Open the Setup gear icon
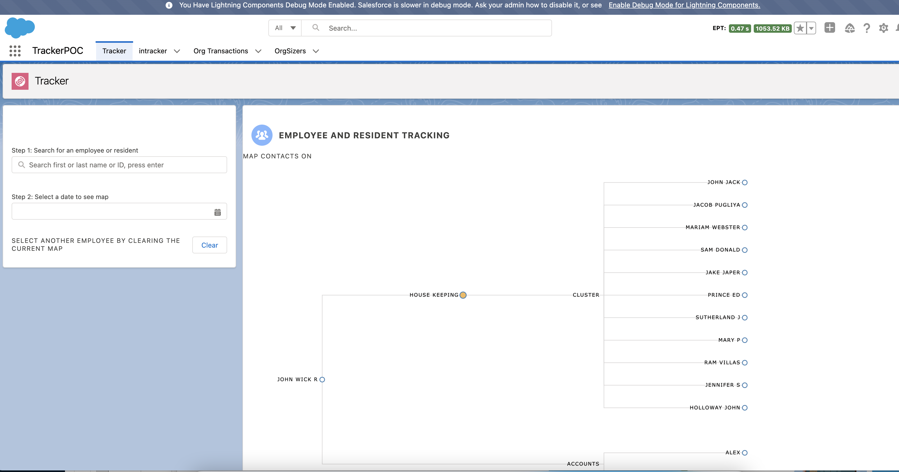This screenshot has height=472, width=899. (883, 28)
